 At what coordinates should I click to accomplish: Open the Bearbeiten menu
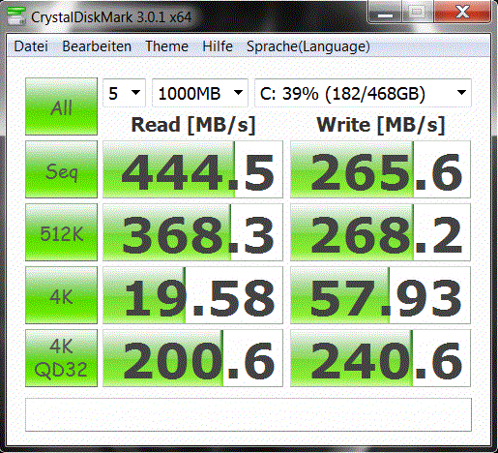[97, 46]
